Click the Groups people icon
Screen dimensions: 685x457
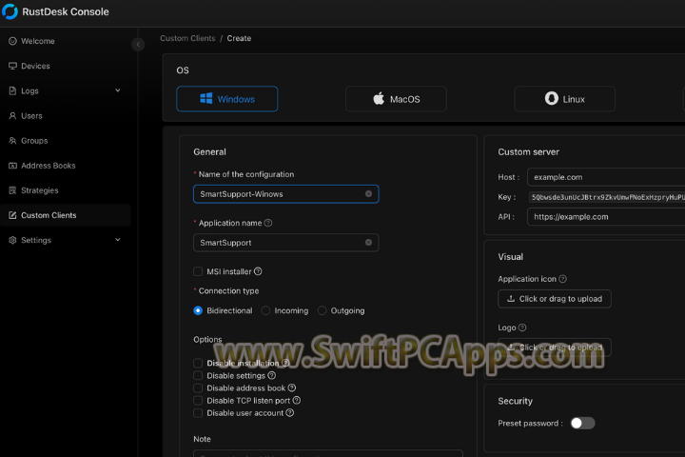tap(12, 141)
